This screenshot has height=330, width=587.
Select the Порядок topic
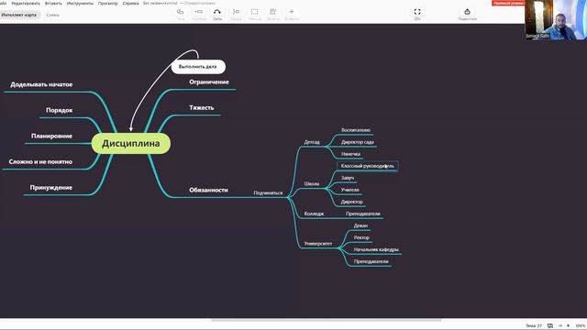tap(59, 110)
